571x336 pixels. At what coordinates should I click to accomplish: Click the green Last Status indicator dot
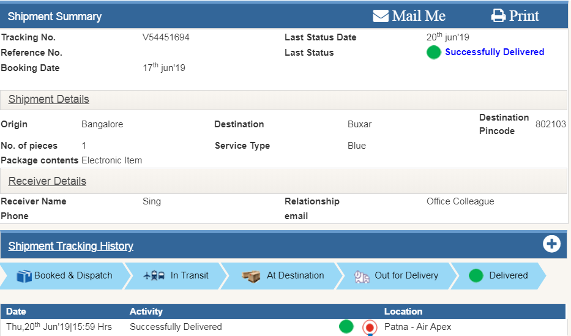coord(434,53)
